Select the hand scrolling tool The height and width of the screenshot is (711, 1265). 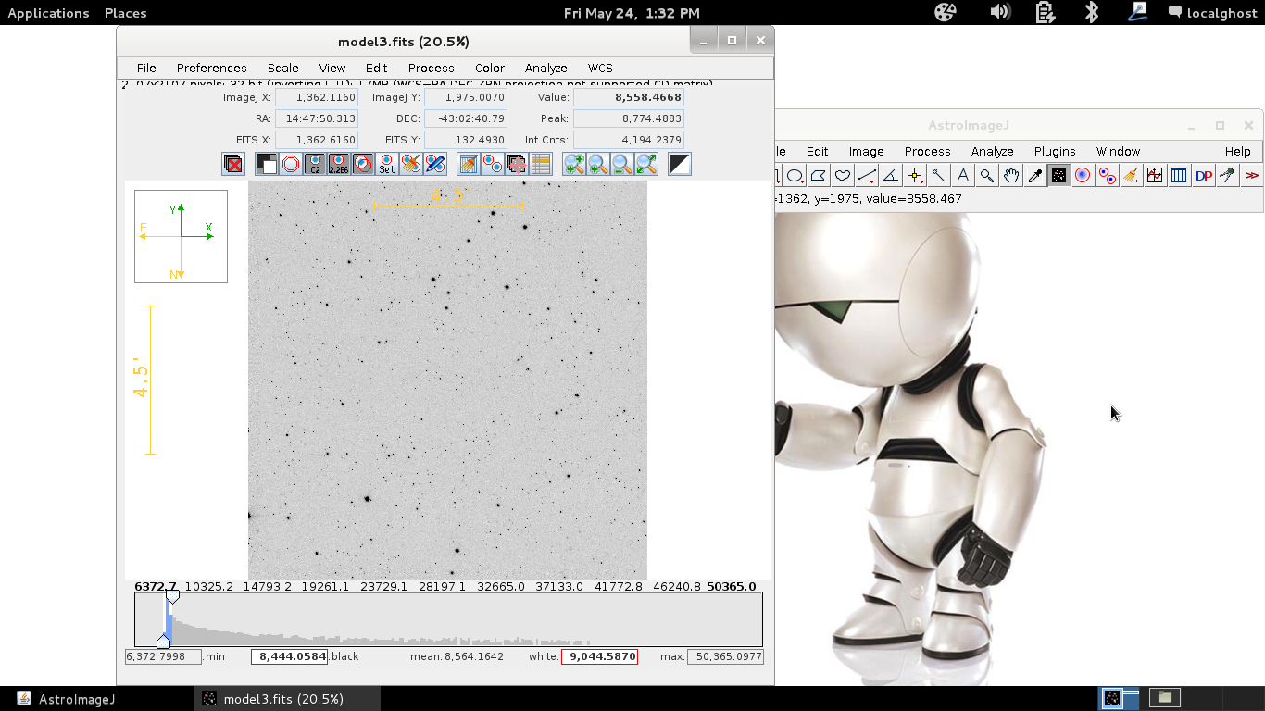[x=1011, y=176]
